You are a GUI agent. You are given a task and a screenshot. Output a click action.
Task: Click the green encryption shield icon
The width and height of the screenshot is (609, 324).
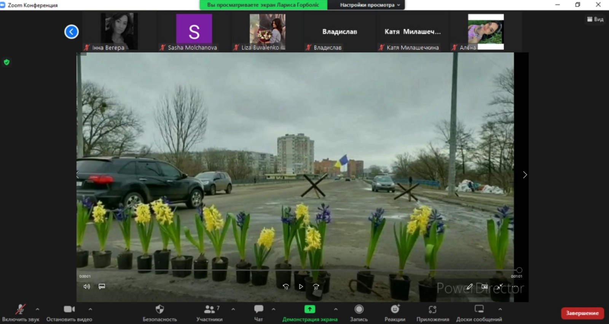click(6, 62)
